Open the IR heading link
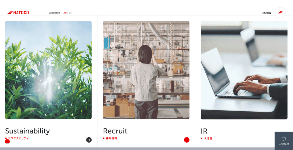 point(204,131)
